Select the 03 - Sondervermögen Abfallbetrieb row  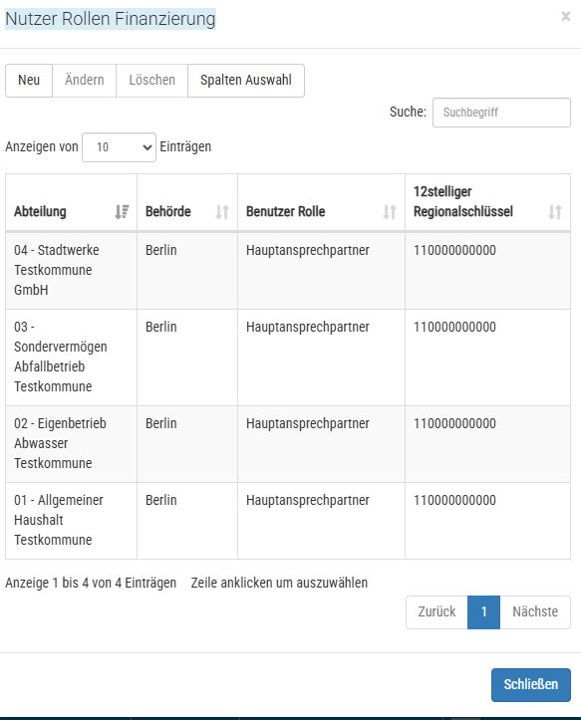point(288,358)
